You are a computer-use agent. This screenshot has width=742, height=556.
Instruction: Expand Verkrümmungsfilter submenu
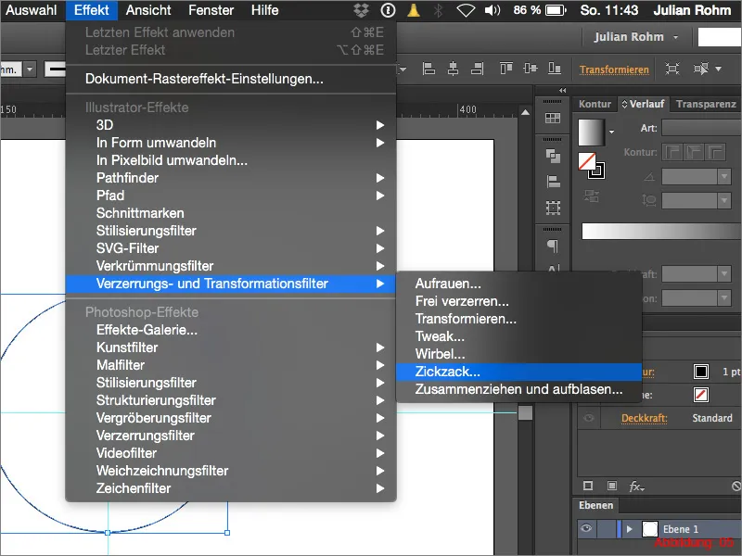coord(230,266)
